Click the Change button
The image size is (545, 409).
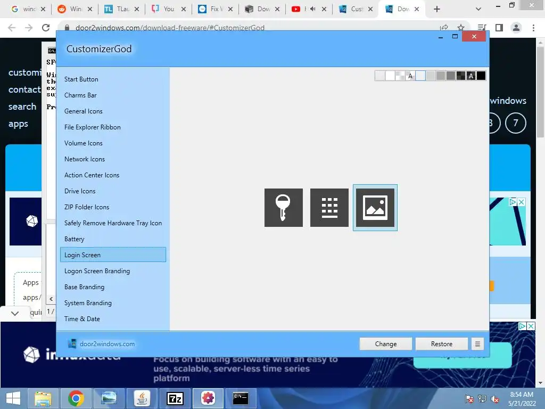click(x=386, y=343)
